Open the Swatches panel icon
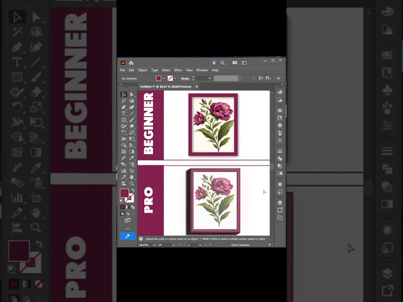 coord(280,111)
